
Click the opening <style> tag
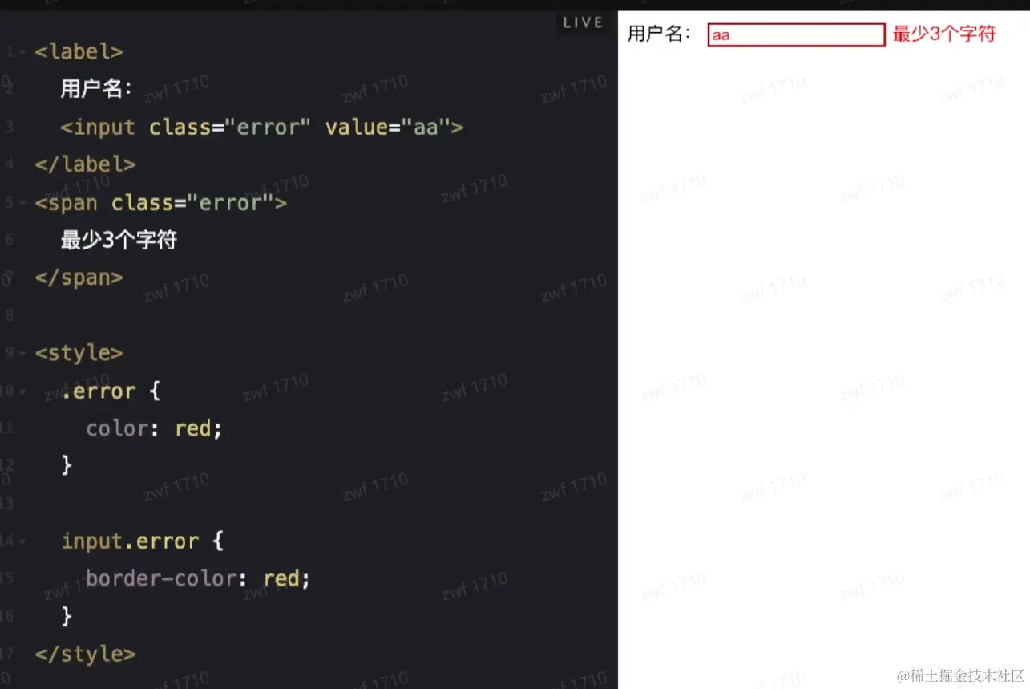tap(79, 353)
